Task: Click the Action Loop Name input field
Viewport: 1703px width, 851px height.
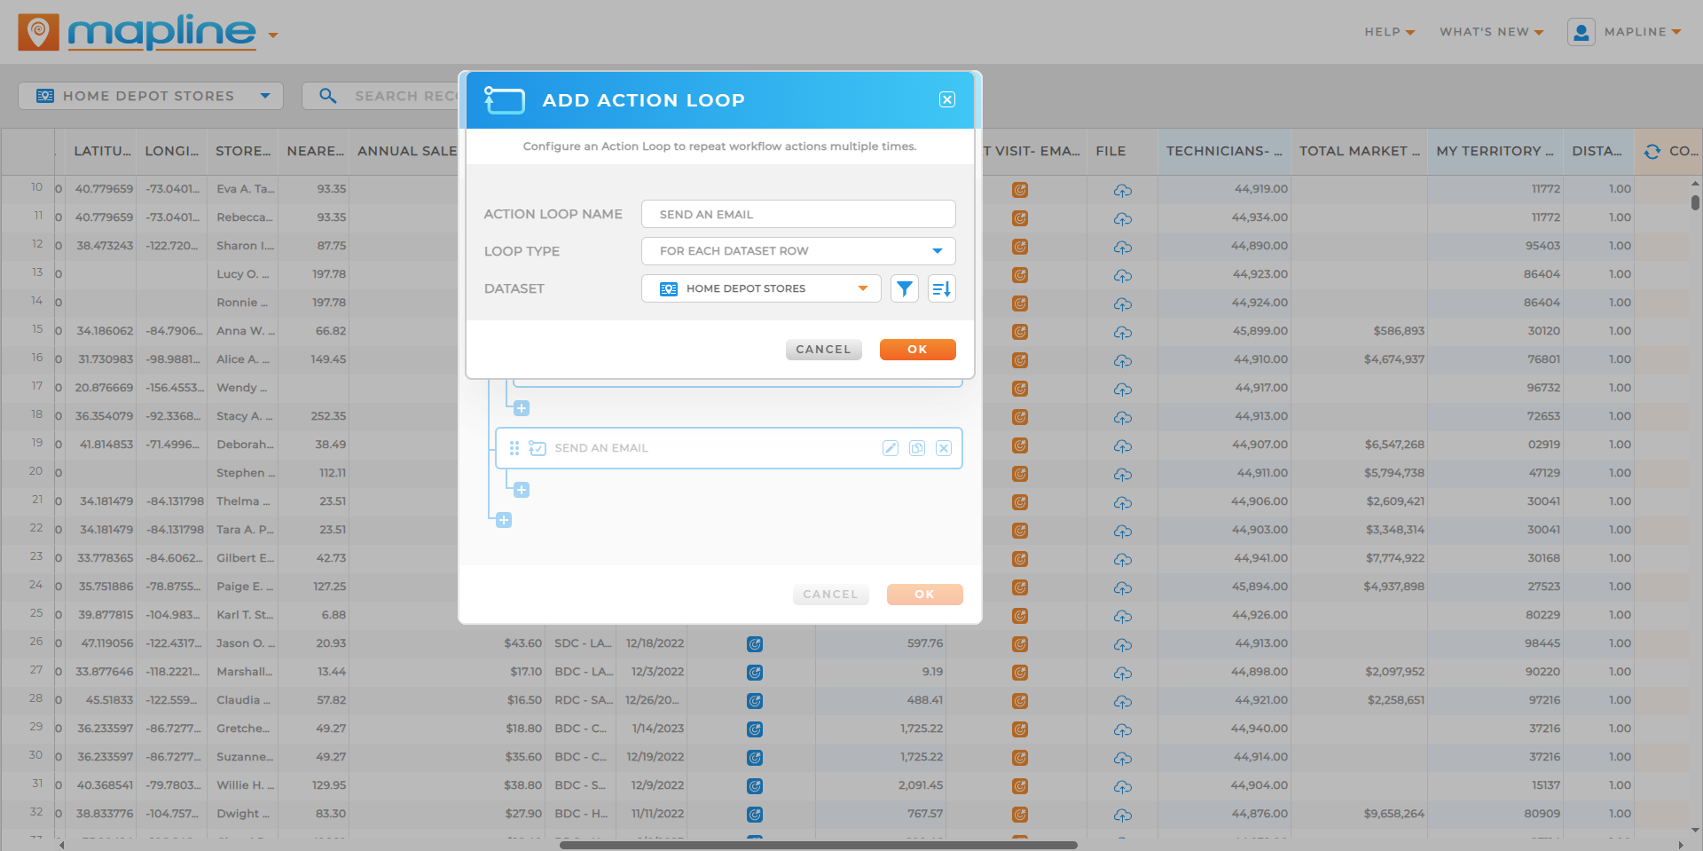Action: pyautogui.click(x=798, y=214)
